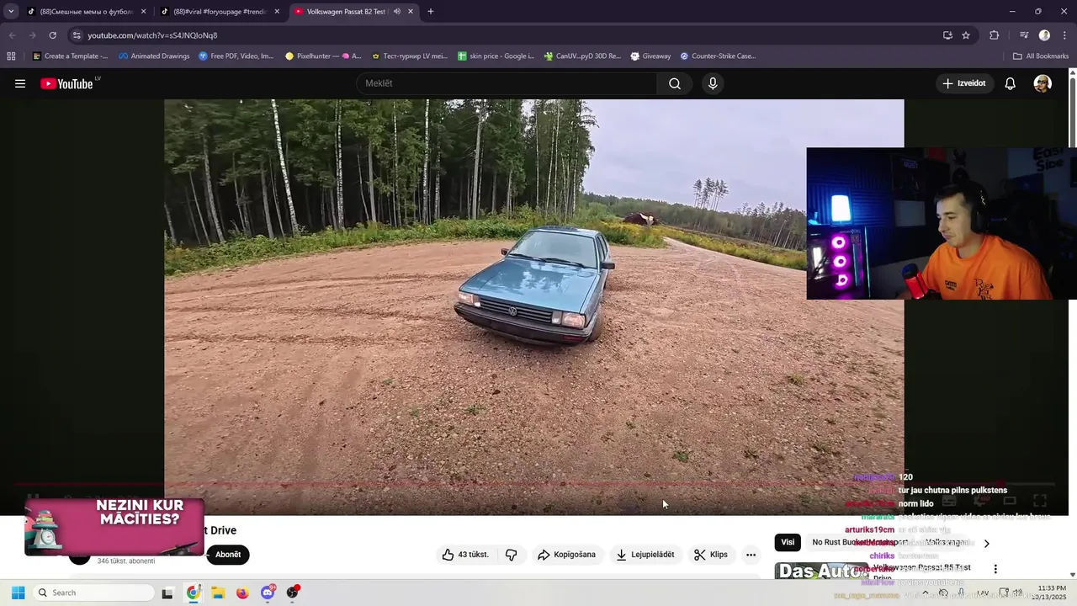Toggle fullscreen on the video player

click(1039, 501)
